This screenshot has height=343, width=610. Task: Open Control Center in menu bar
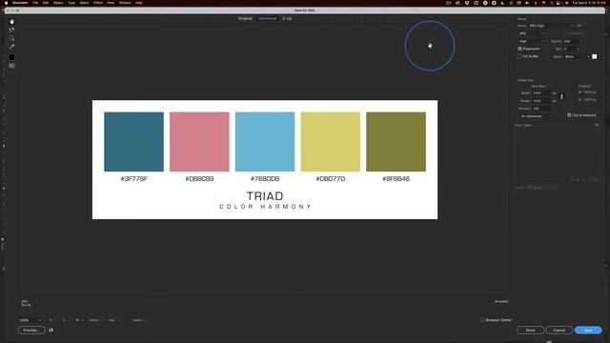559,3
